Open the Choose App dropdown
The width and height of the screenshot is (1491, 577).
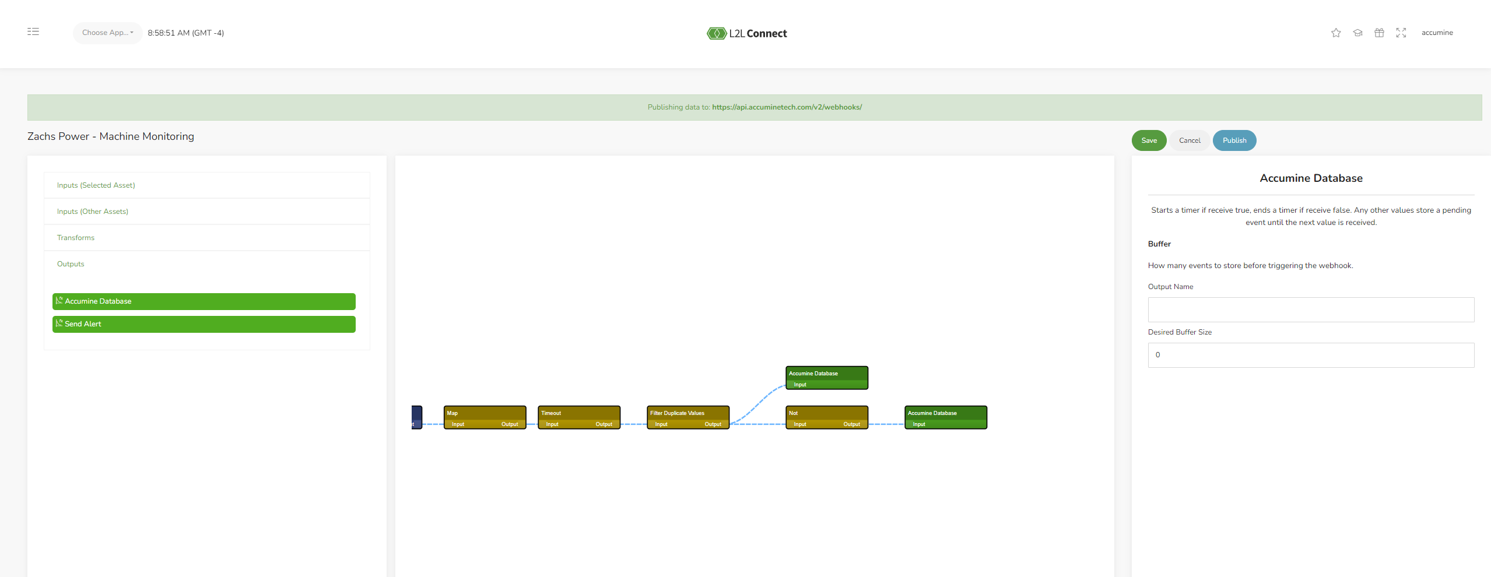point(107,33)
